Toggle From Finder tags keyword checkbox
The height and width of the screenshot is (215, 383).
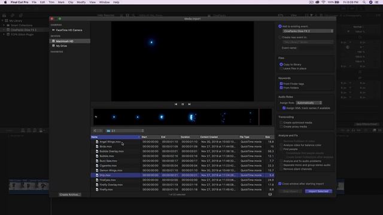281,84
